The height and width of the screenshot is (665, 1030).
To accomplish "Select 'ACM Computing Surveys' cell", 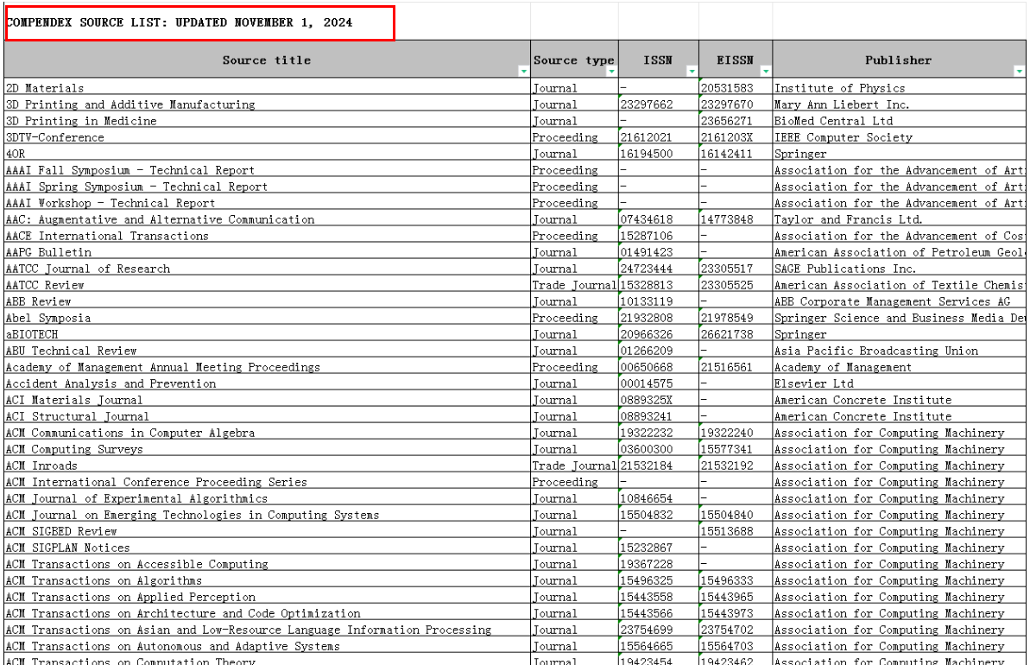I will [268, 449].
